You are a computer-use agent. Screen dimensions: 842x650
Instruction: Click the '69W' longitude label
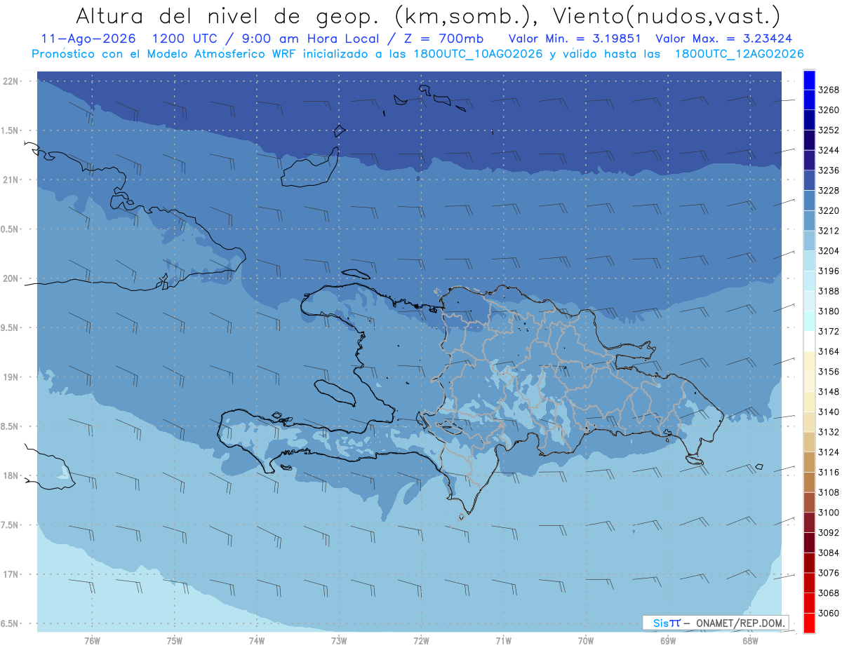coord(668,641)
